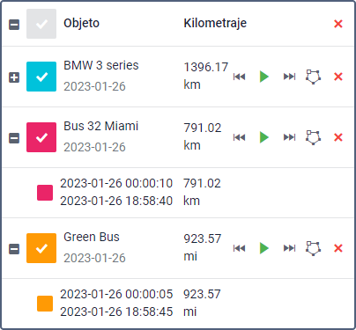This screenshot has width=356, height=330.
Task: Play the BMW 3 series track
Action: pos(264,77)
